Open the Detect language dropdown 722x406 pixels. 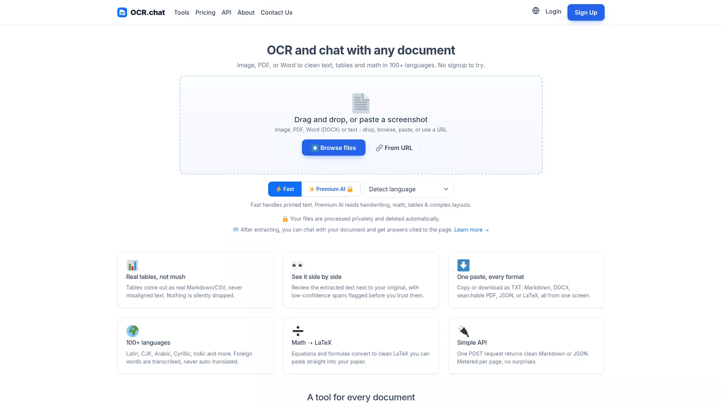(x=409, y=189)
